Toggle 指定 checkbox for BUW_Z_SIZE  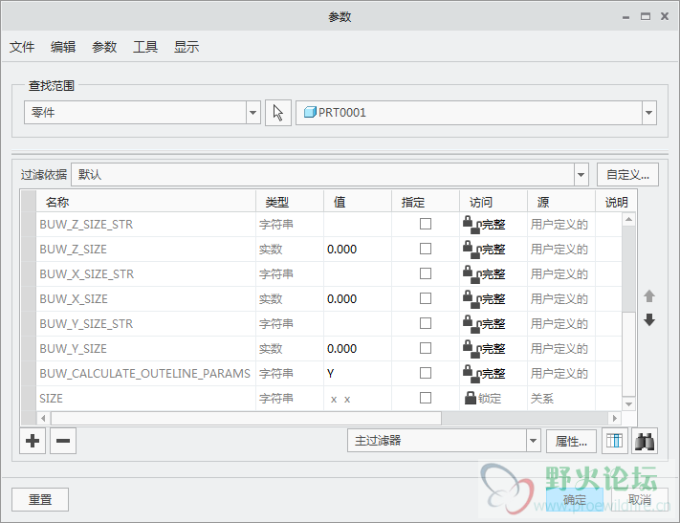[x=426, y=249]
